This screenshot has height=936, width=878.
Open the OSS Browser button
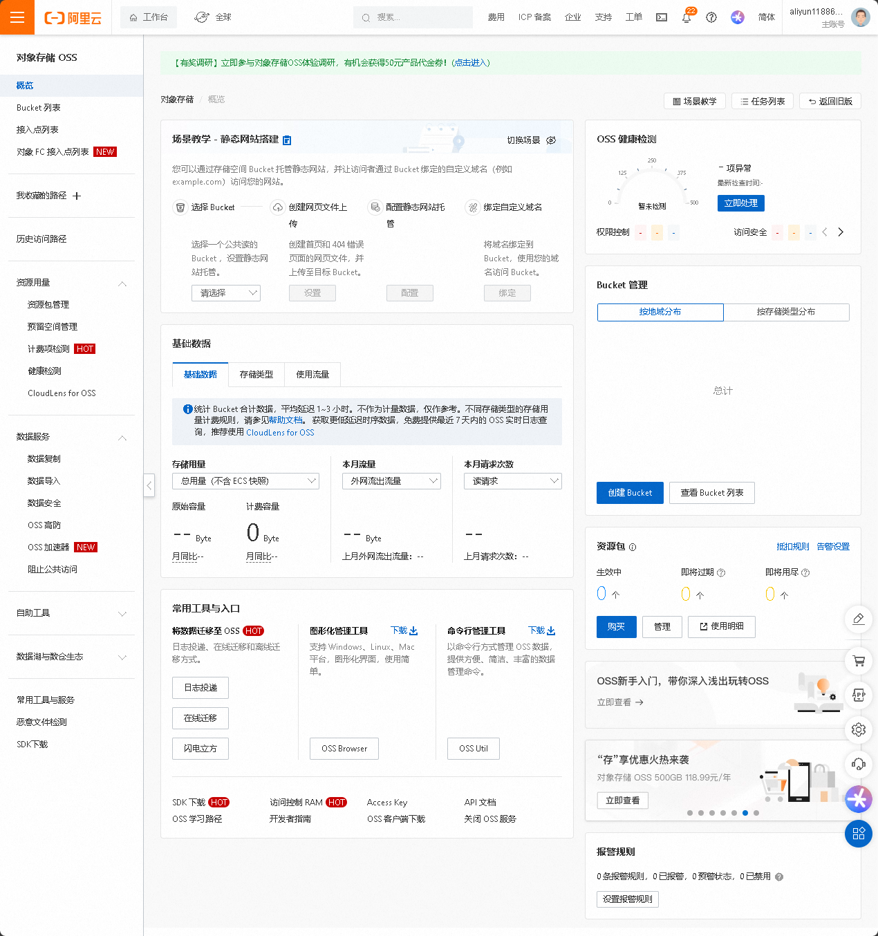[x=344, y=749]
